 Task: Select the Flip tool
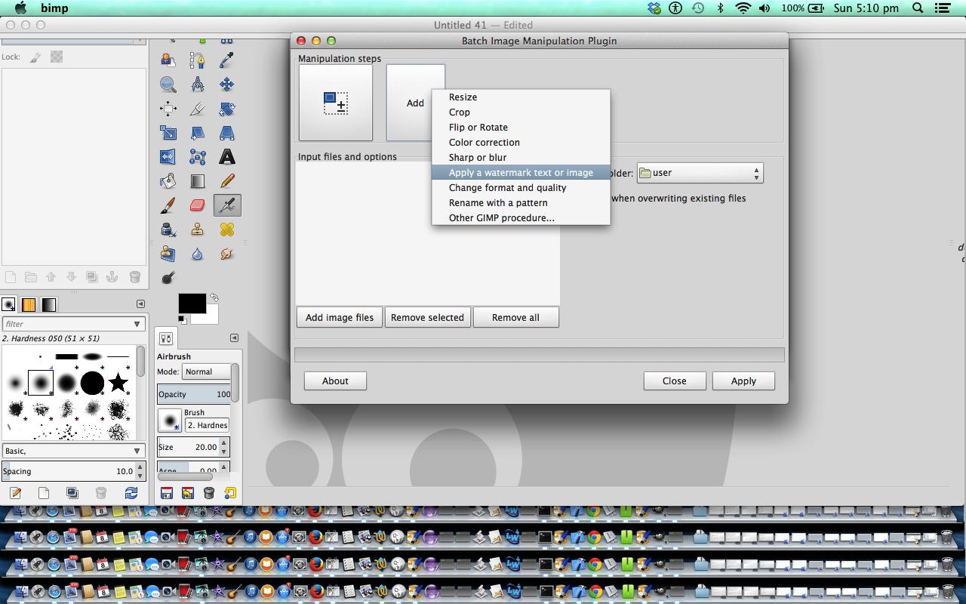point(168,157)
